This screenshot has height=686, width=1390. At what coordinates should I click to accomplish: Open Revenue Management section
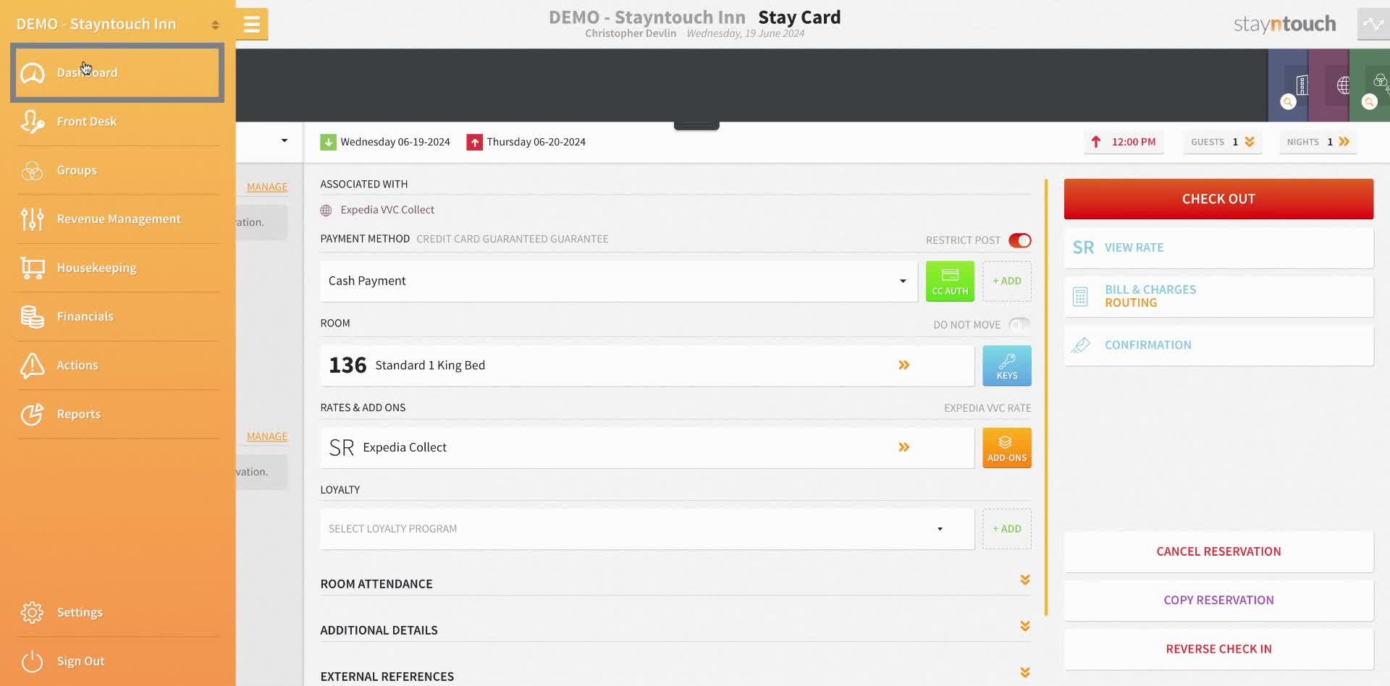117,219
